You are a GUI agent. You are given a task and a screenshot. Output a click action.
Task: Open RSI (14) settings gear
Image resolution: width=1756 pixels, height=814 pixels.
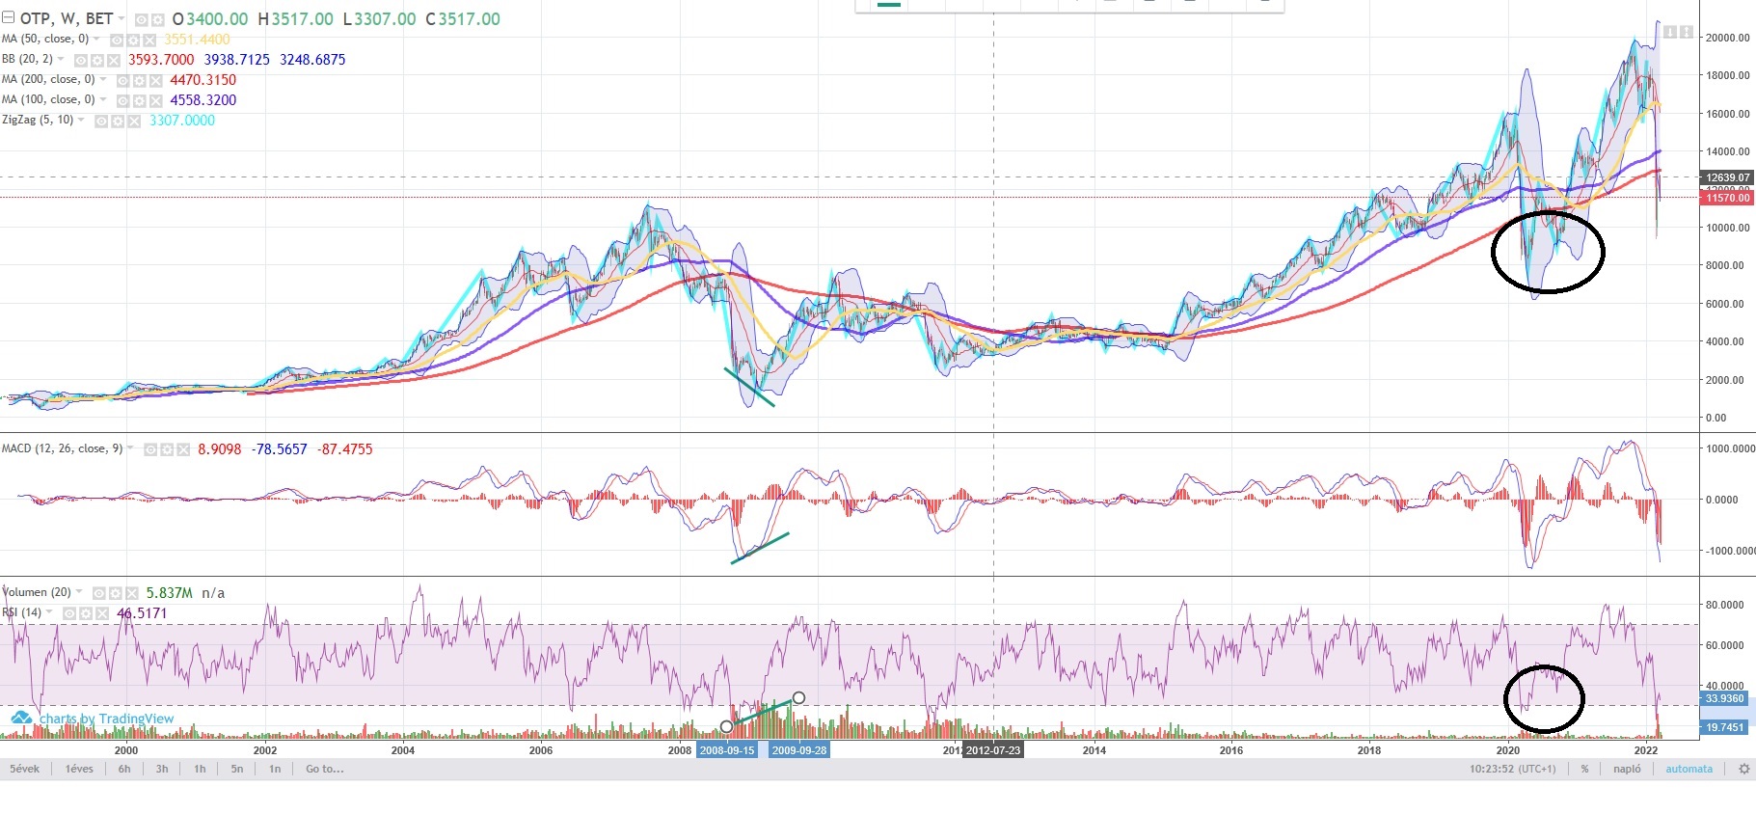(86, 613)
